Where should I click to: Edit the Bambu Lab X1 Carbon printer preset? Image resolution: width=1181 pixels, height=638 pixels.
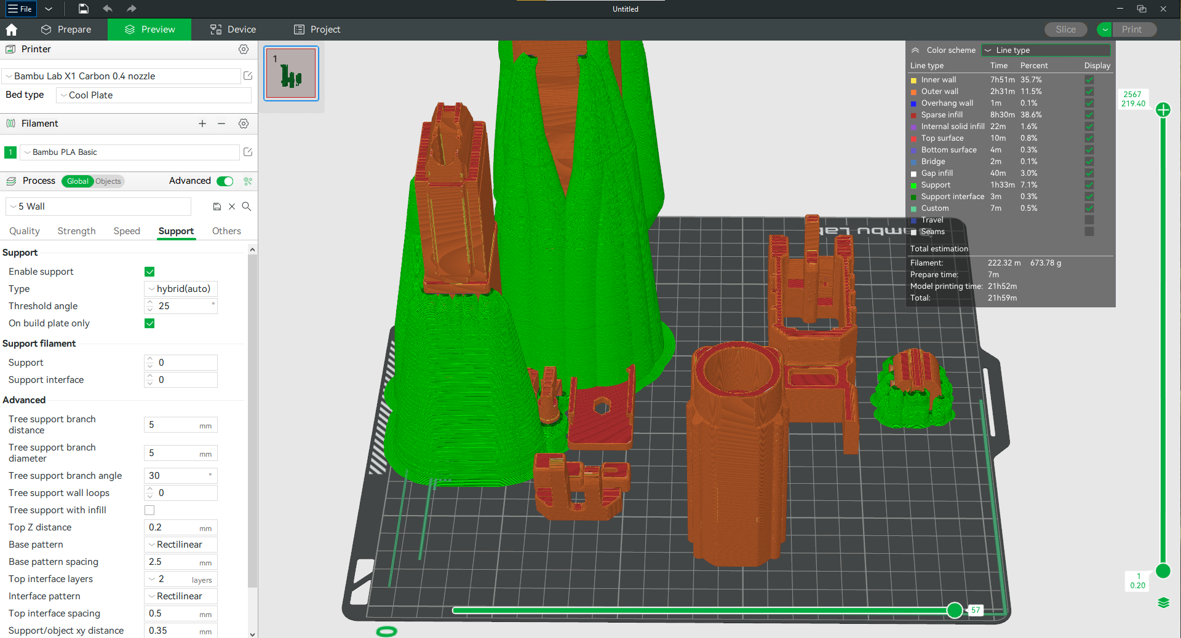248,76
